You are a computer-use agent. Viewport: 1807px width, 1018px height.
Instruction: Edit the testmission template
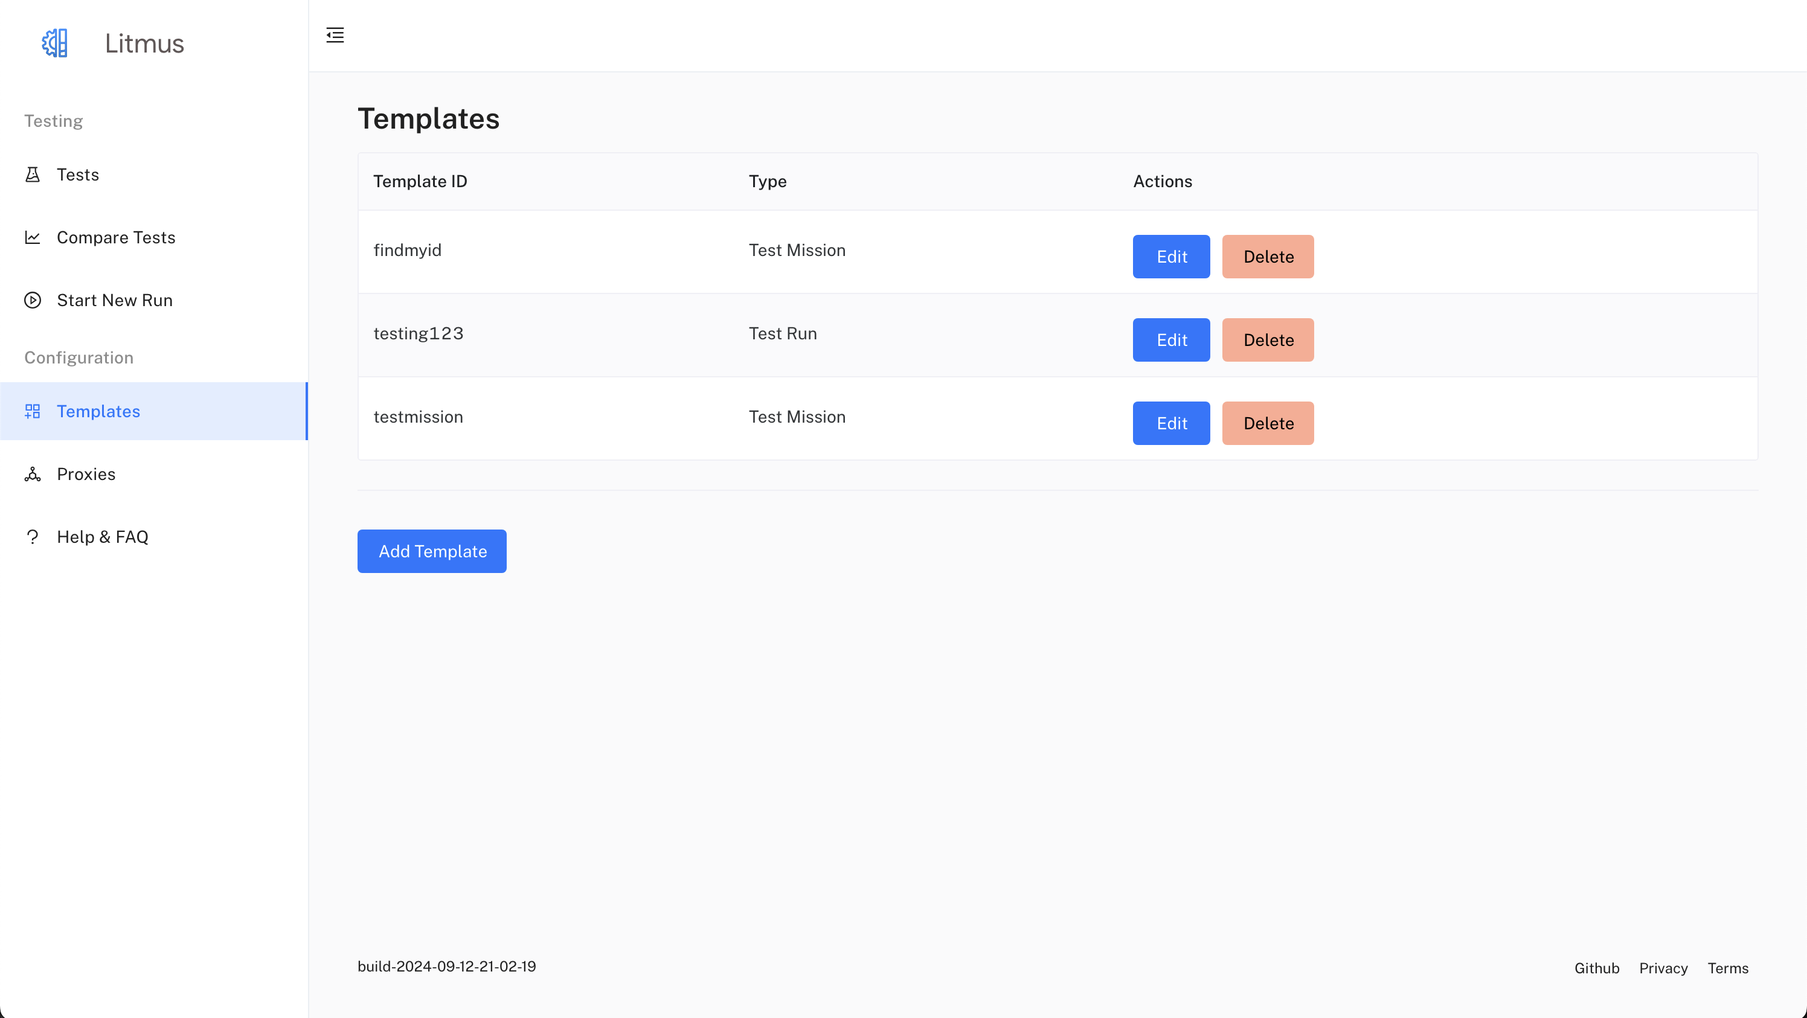1172,423
